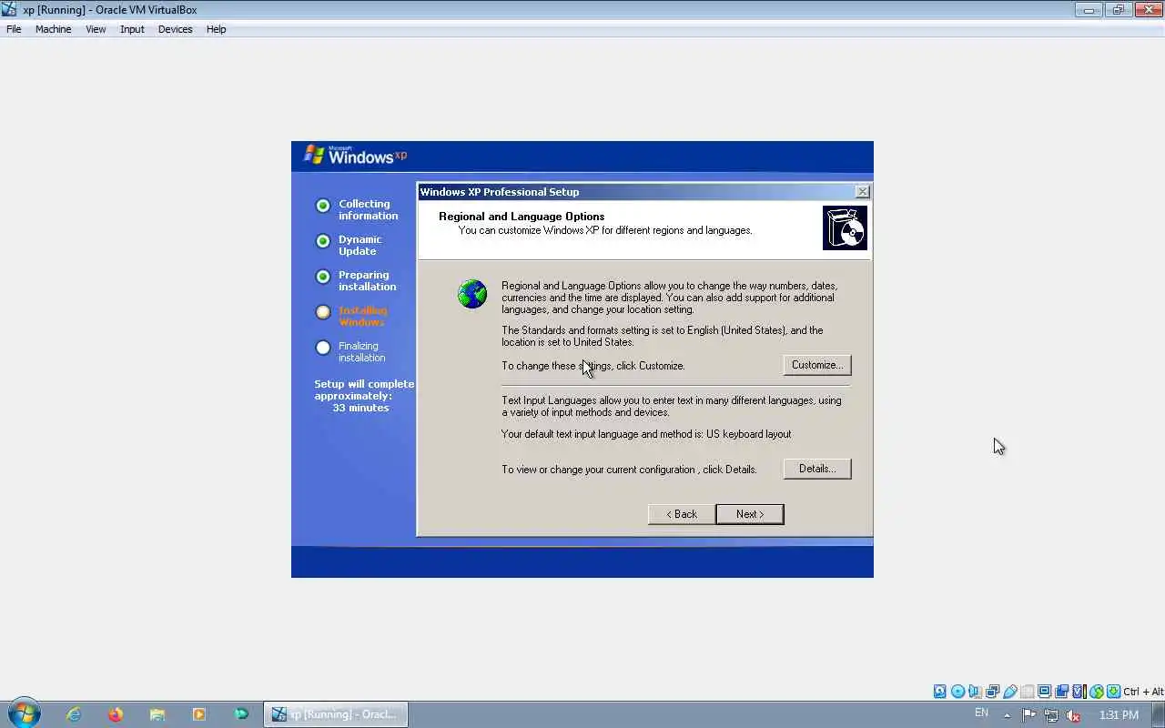
Task: Open the Machine menu
Action: 53,29
